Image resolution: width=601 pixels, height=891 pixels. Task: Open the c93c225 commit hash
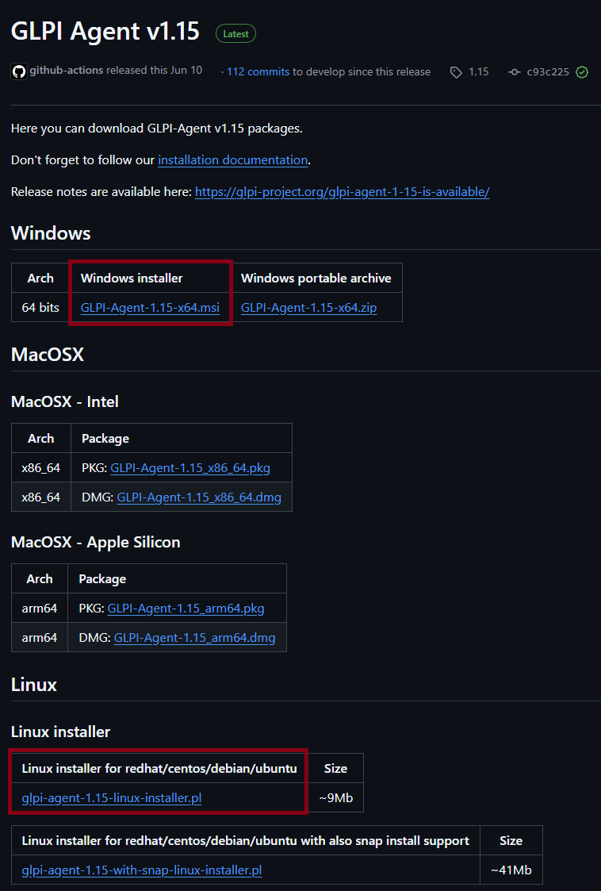[548, 72]
